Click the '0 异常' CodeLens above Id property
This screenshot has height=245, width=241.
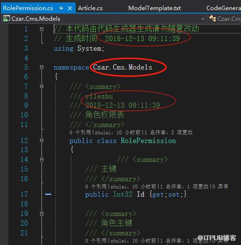pos(220,187)
